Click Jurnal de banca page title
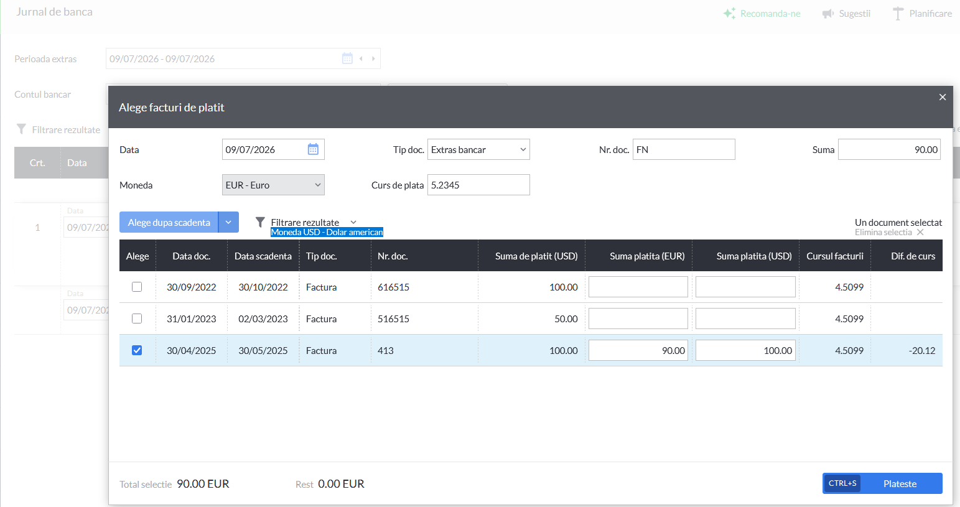960x507 pixels. (54, 12)
